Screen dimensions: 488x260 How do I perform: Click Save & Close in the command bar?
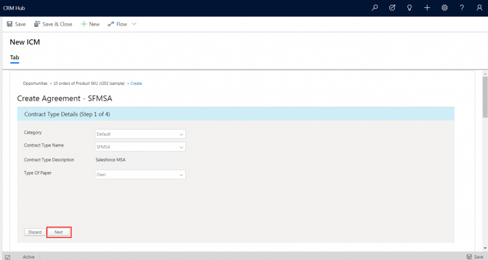click(53, 24)
